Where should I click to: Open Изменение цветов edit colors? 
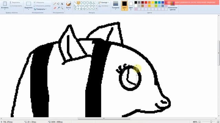(x=173, y=6)
